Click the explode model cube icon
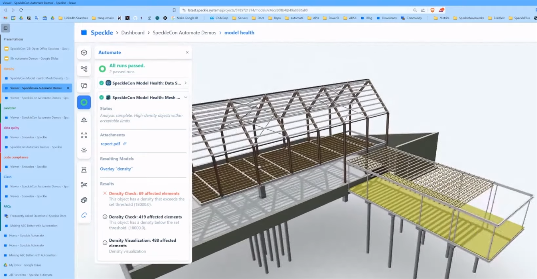This screenshot has height=279, width=537. 84,200
